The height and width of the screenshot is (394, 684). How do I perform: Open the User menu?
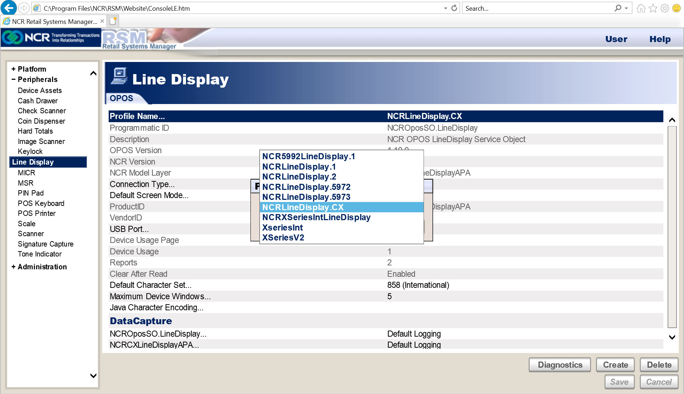(616, 39)
